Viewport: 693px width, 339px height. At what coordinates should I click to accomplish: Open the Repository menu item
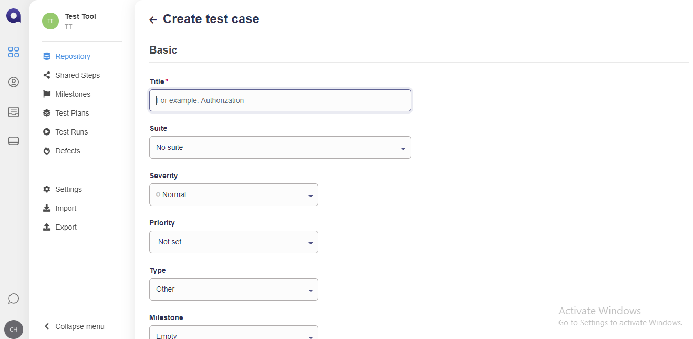tap(73, 56)
